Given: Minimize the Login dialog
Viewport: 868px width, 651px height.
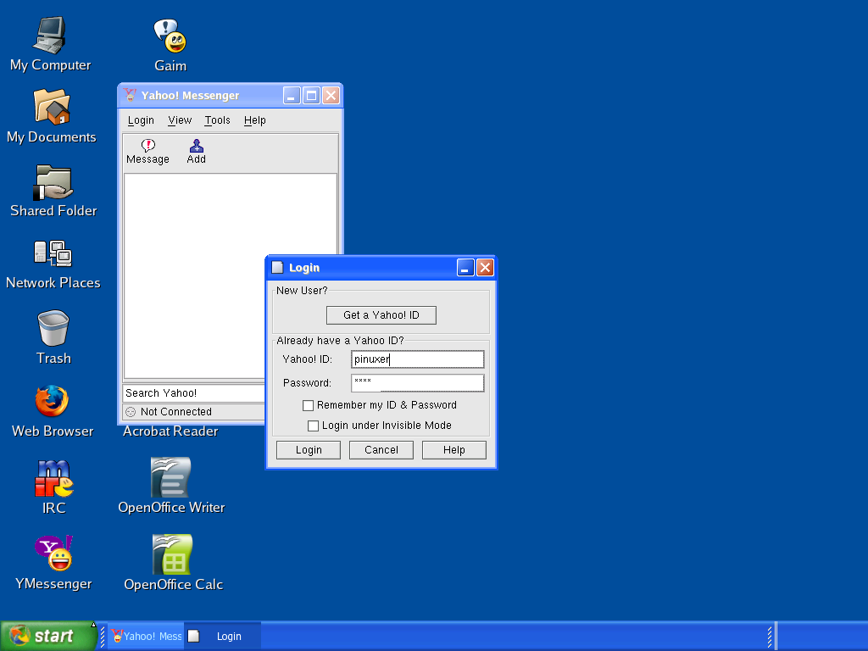Looking at the screenshot, I should [465, 268].
